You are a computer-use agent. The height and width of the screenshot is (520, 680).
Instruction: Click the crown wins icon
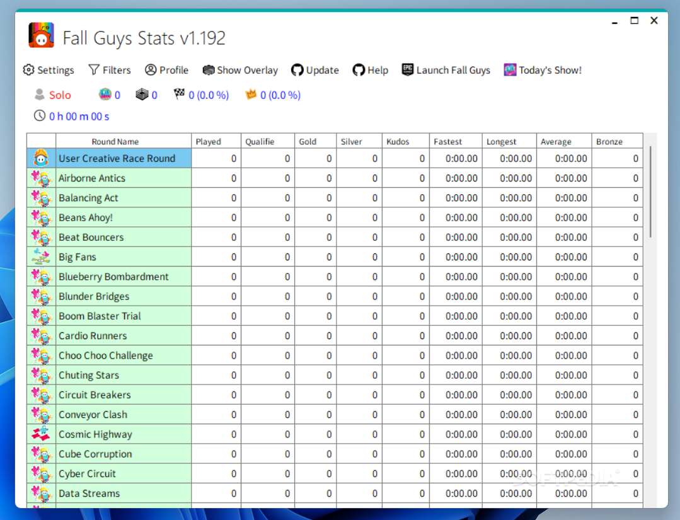pyautogui.click(x=251, y=94)
